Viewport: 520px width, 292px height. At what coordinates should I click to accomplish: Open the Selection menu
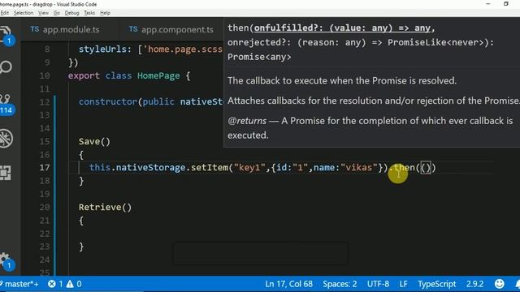(24, 13)
